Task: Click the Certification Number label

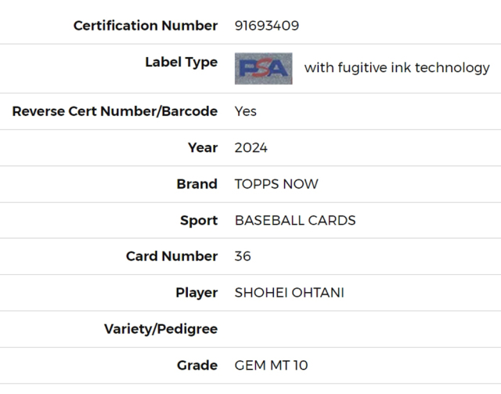Action: [146, 26]
